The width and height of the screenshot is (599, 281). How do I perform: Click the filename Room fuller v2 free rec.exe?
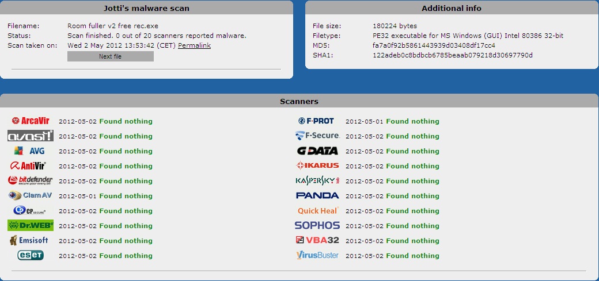click(x=113, y=26)
